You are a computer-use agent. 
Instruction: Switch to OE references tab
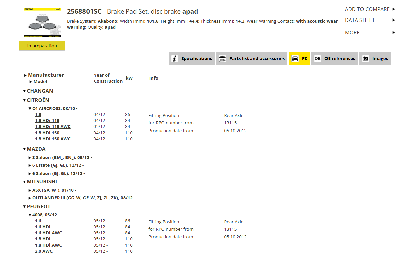coord(335,59)
